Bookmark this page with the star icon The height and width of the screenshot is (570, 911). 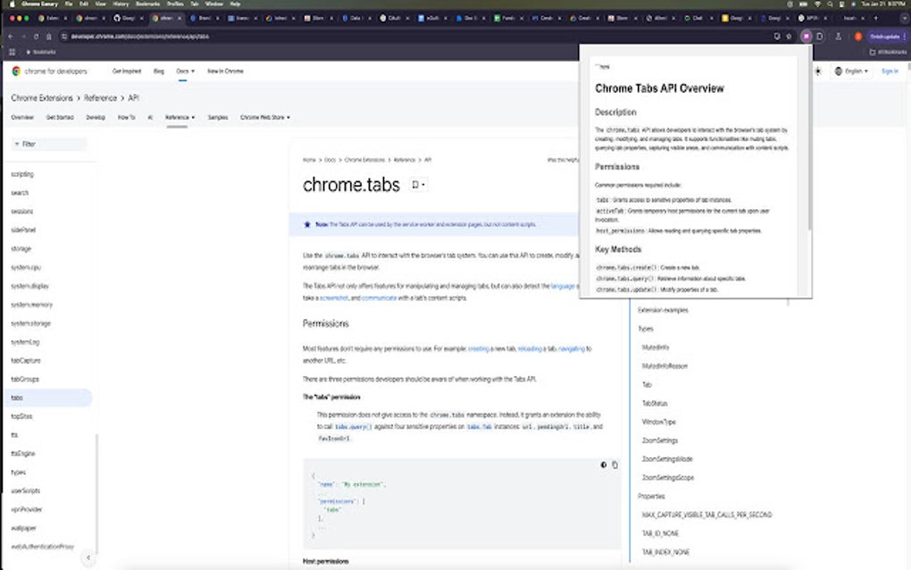[x=789, y=37]
